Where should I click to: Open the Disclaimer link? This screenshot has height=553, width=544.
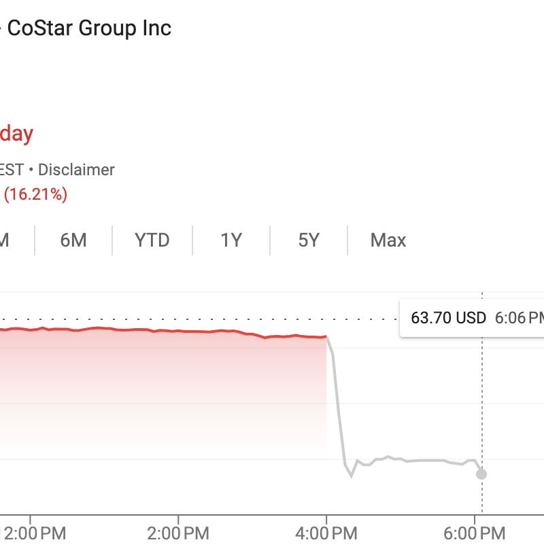point(76,170)
